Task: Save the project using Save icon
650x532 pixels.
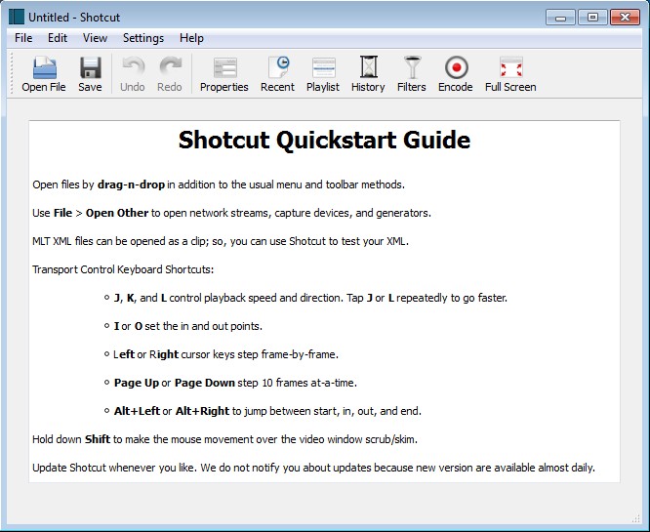Action: pyautogui.click(x=90, y=74)
